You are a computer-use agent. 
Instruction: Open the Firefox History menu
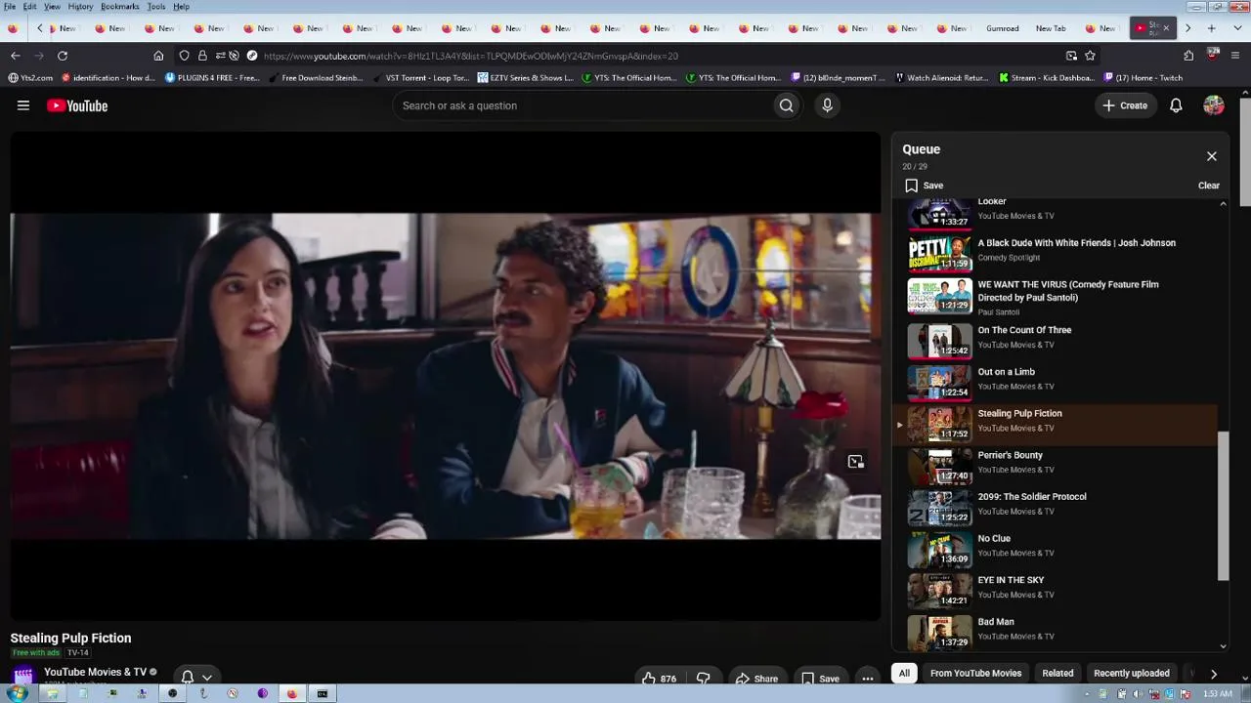click(x=80, y=7)
